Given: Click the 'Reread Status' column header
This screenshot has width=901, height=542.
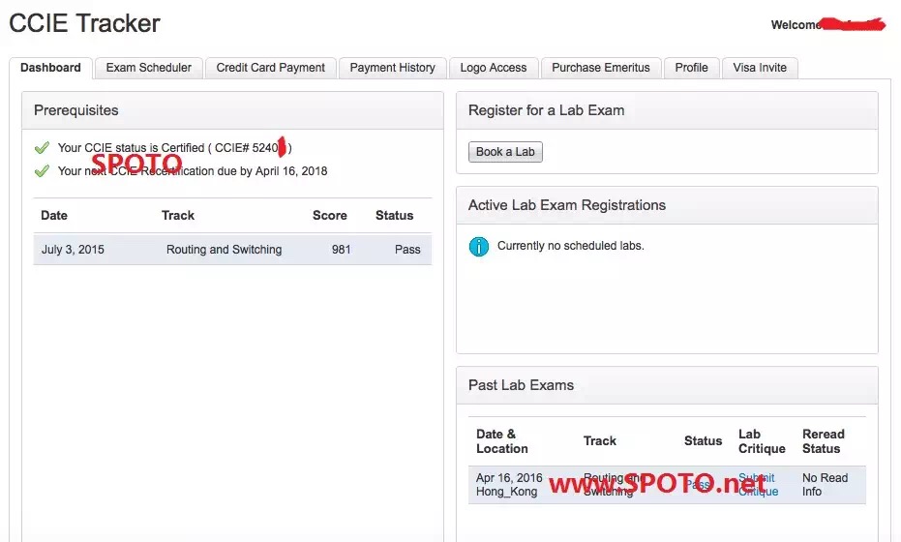Looking at the screenshot, I should pyautogui.click(x=824, y=441).
